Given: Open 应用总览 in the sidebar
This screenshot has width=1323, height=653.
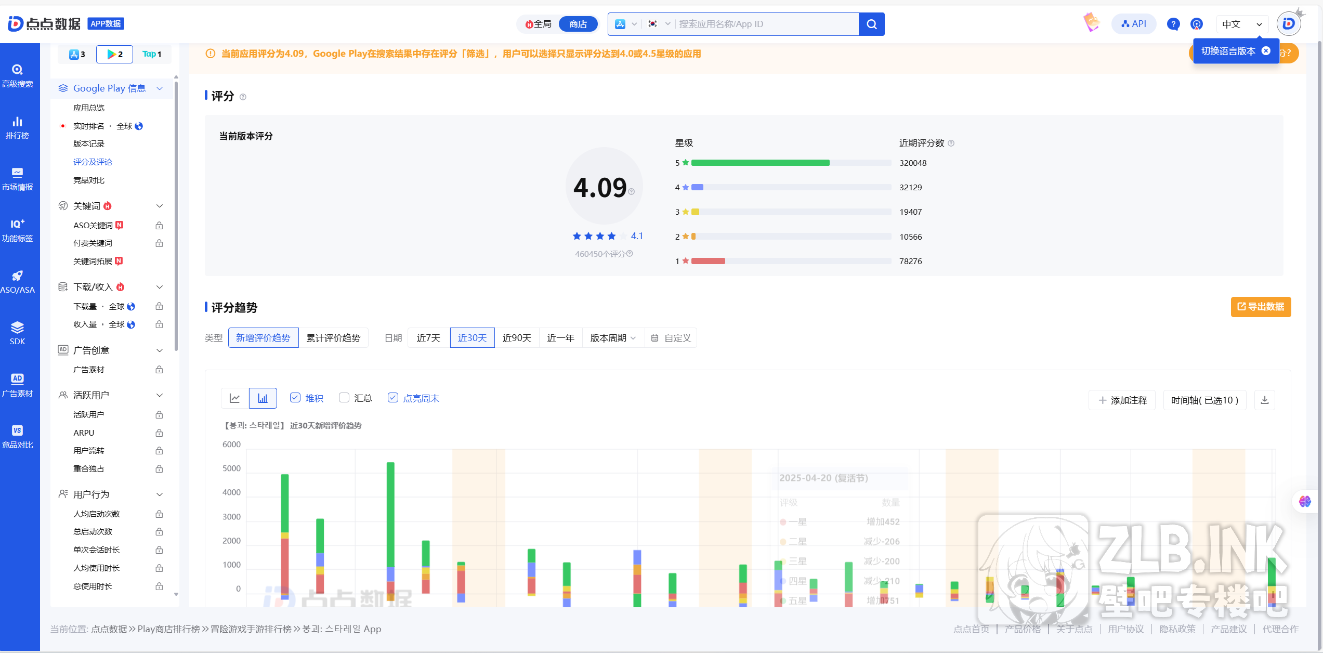Looking at the screenshot, I should 89,108.
